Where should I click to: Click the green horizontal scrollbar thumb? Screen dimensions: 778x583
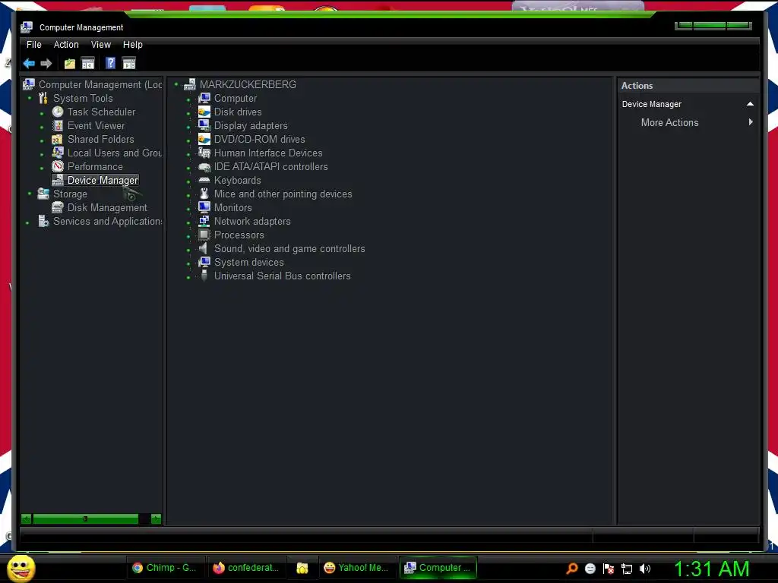coord(85,519)
